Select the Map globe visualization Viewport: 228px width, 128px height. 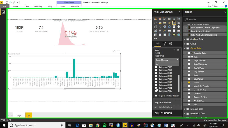pos(178,27)
